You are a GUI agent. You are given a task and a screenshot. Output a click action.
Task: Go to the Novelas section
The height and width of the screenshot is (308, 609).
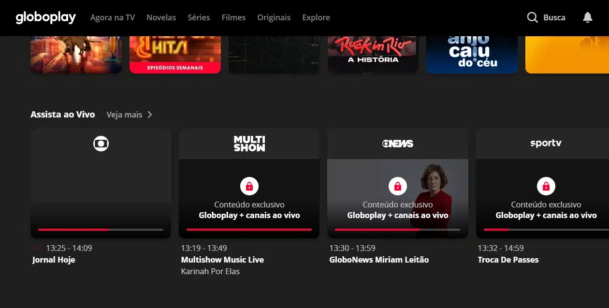click(161, 17)
